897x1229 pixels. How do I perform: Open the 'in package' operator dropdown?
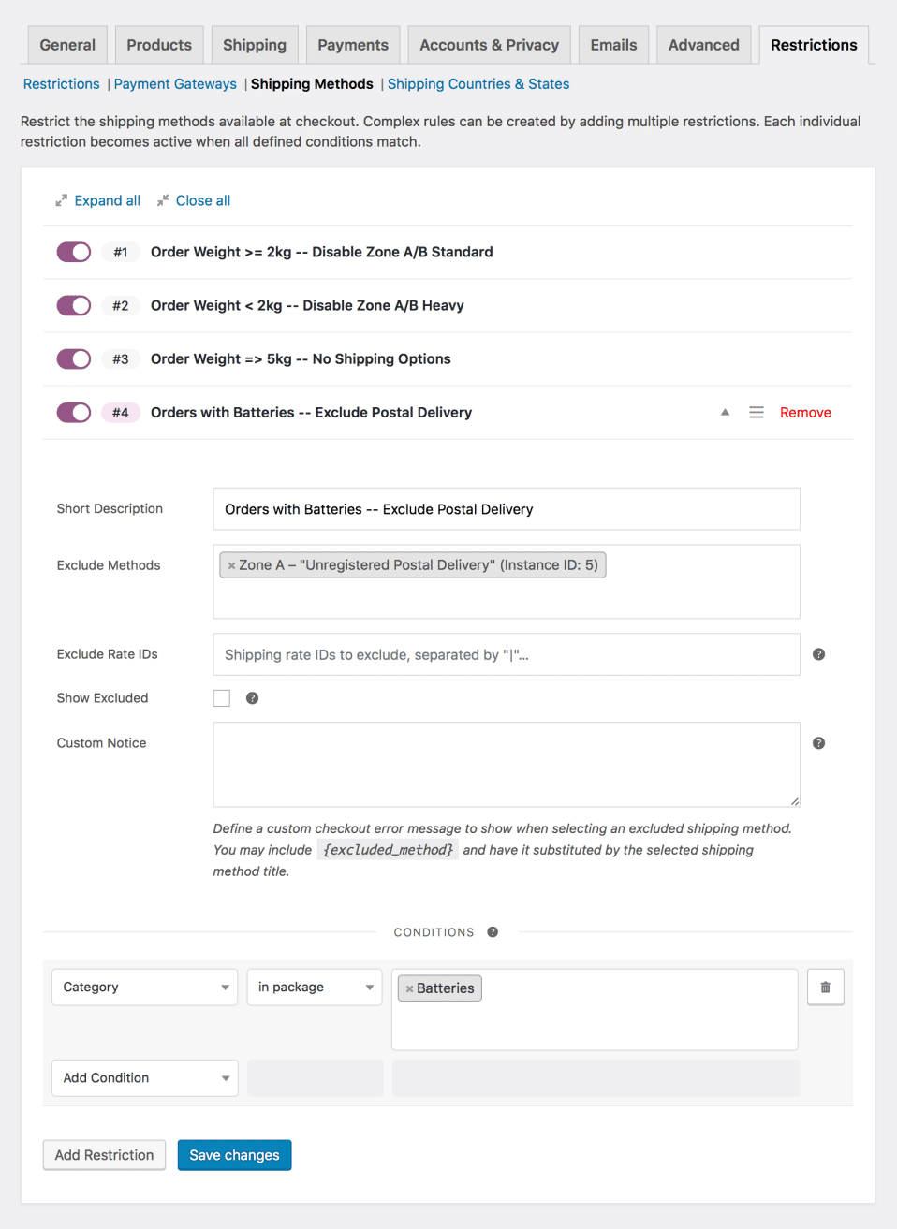[x=315, y=987]
